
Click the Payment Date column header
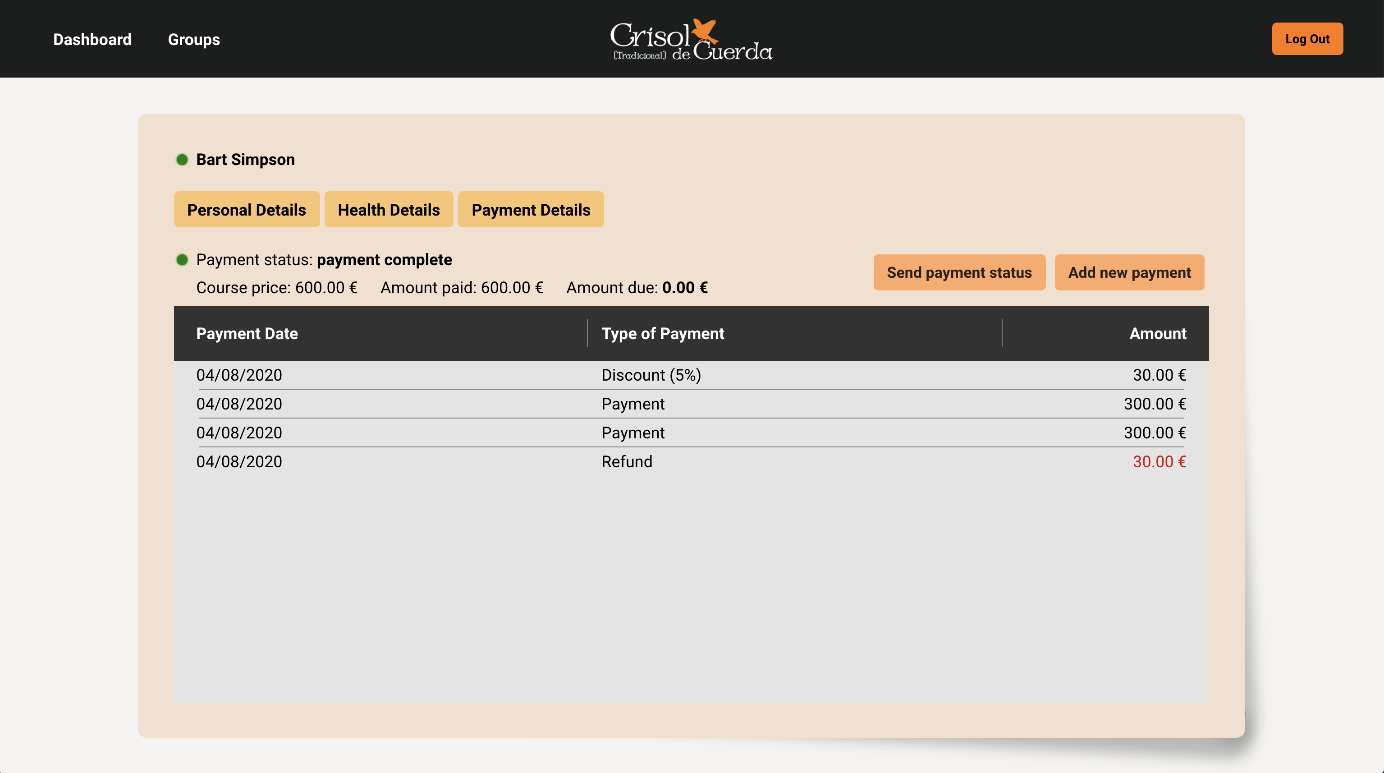tap(247, 334)
